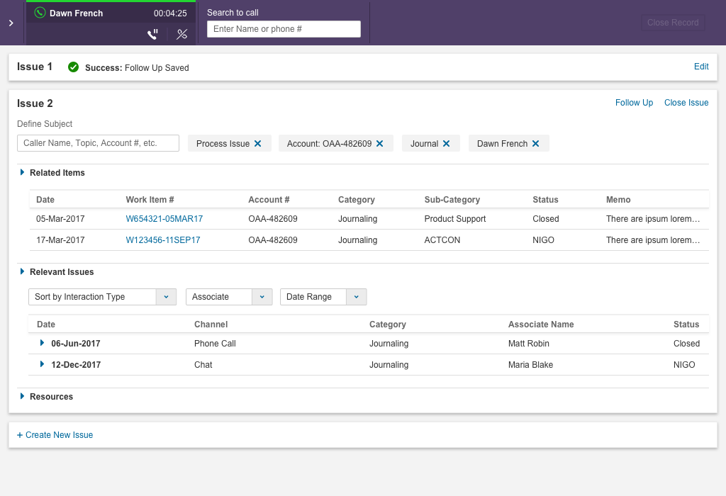Click the Phone Call channel cell

tap(215, 344)
